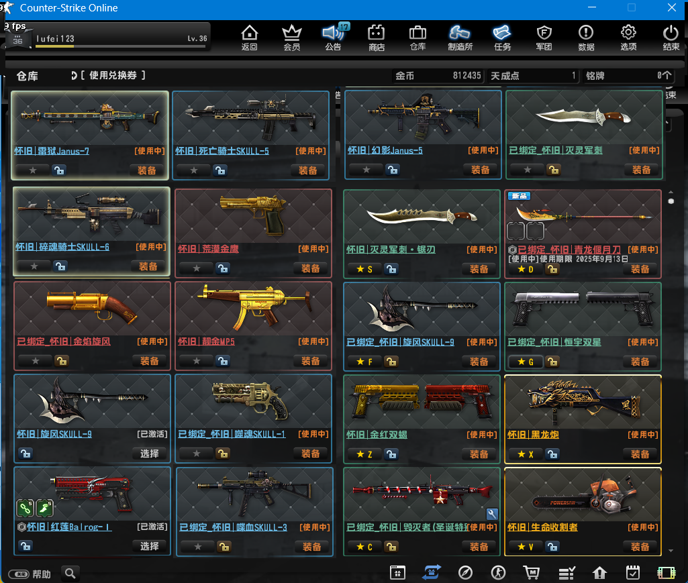Toggle lock on 已绑定_怀旧|灭灵军刺
The height and width of the screenshot is (583, 688).
point(554,170)
